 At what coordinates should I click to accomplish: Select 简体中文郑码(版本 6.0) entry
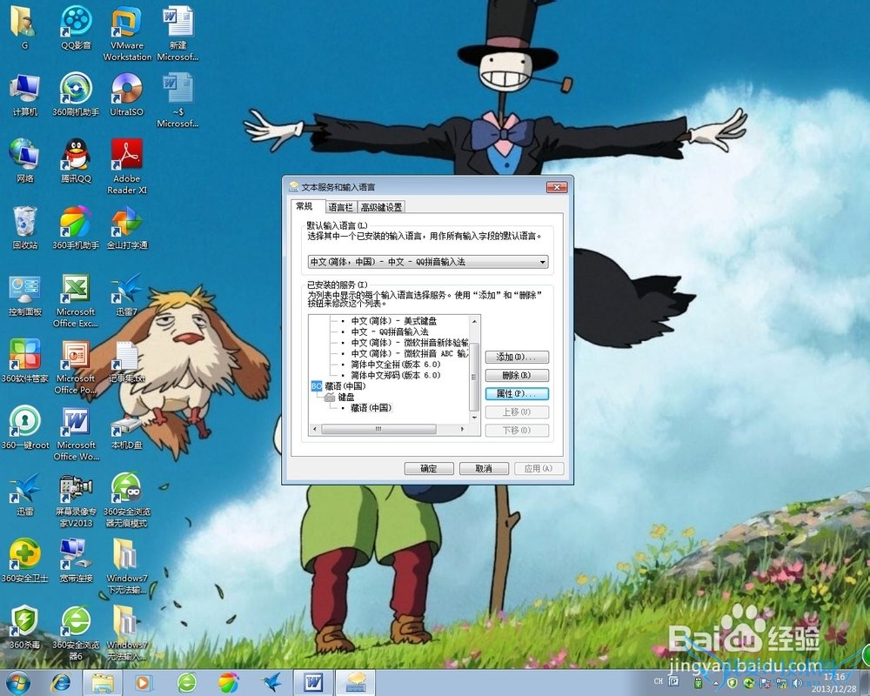(396, 375)
